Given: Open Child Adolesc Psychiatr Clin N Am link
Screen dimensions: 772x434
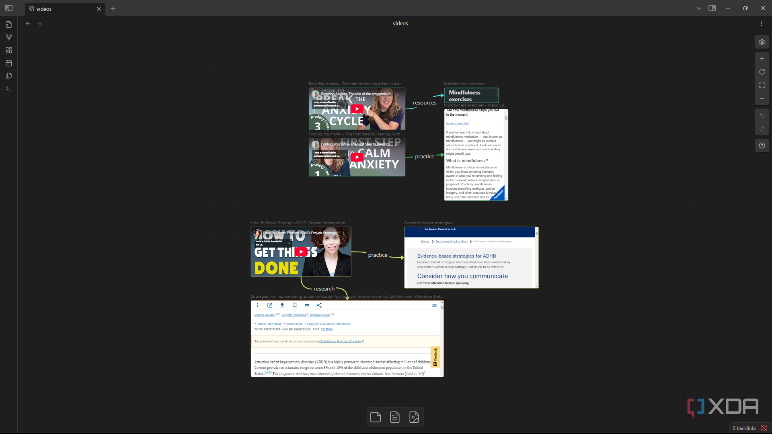Looking at the screenshot, I should 341,342.
